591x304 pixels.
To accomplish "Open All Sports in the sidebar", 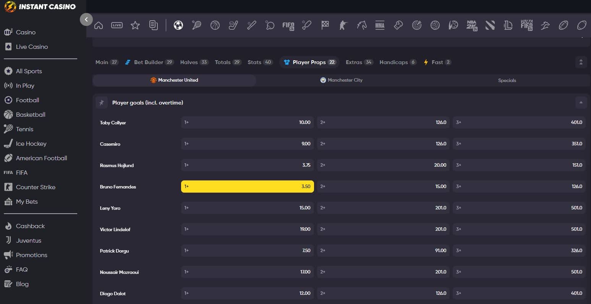I will (29, 71).
